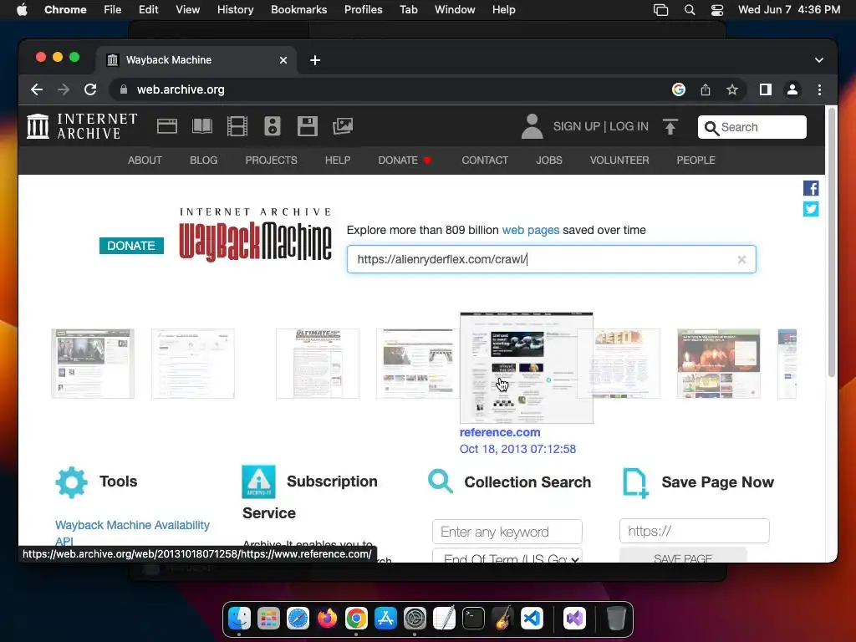Click the JOBS navigation link
The height and width of the screenshot is (642, 856).
pyautogui.click(x=548, y=160)
